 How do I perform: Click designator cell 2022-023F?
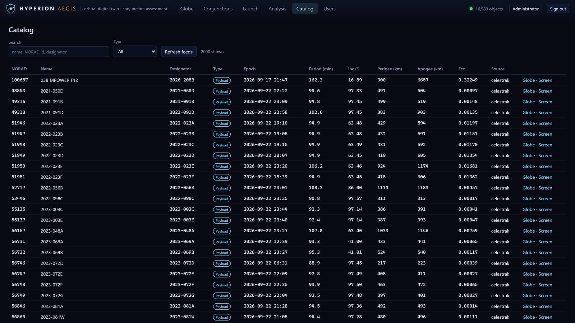click(x=182, y=177)
